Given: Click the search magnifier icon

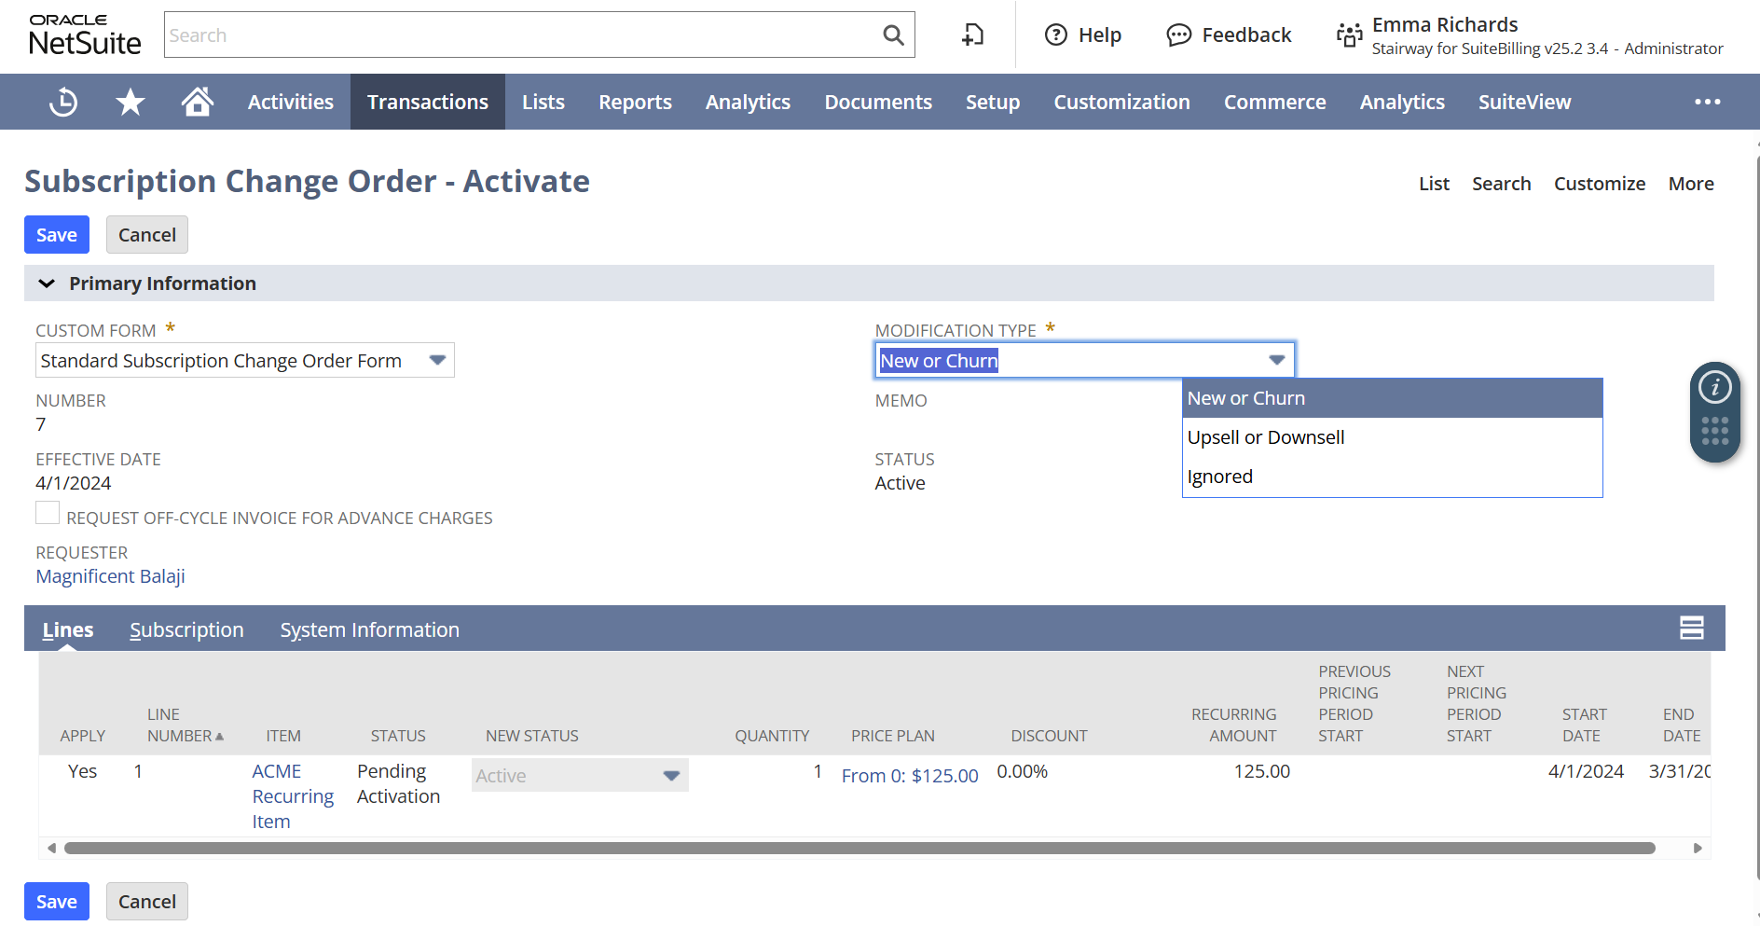Looking at the screenshot, I should [x=893, y=35].
